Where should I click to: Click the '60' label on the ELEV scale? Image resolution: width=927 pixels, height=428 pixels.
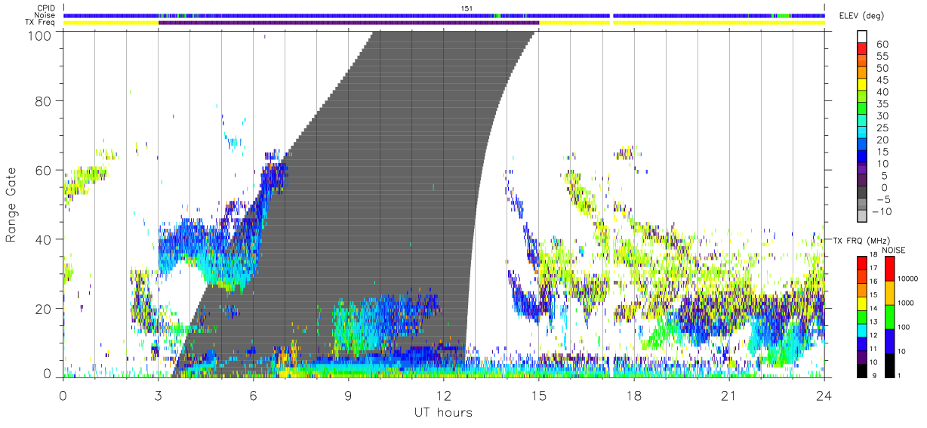point(882,45)
